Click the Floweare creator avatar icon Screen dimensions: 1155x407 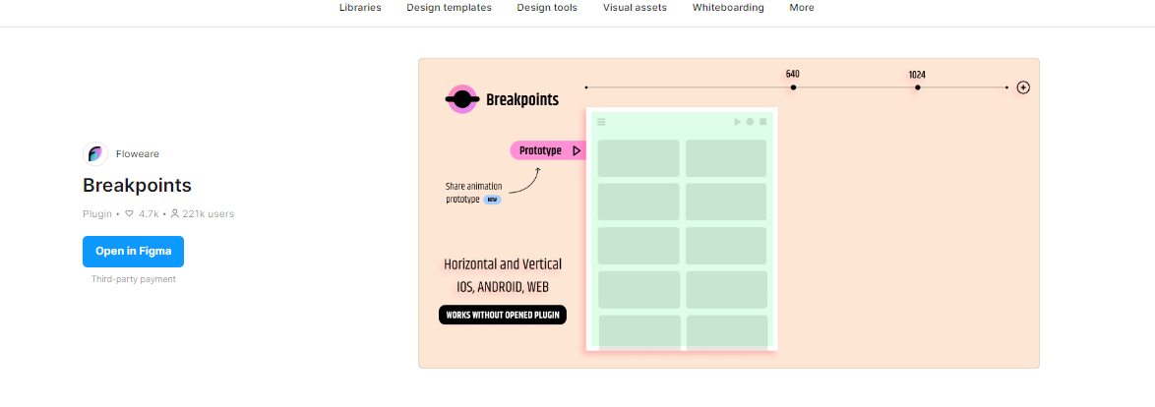[x=95, y=153]
